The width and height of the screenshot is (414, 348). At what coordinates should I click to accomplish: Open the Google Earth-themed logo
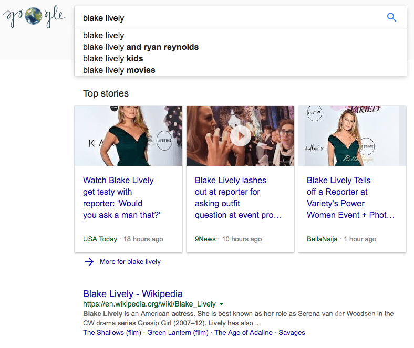pos(34,17)
